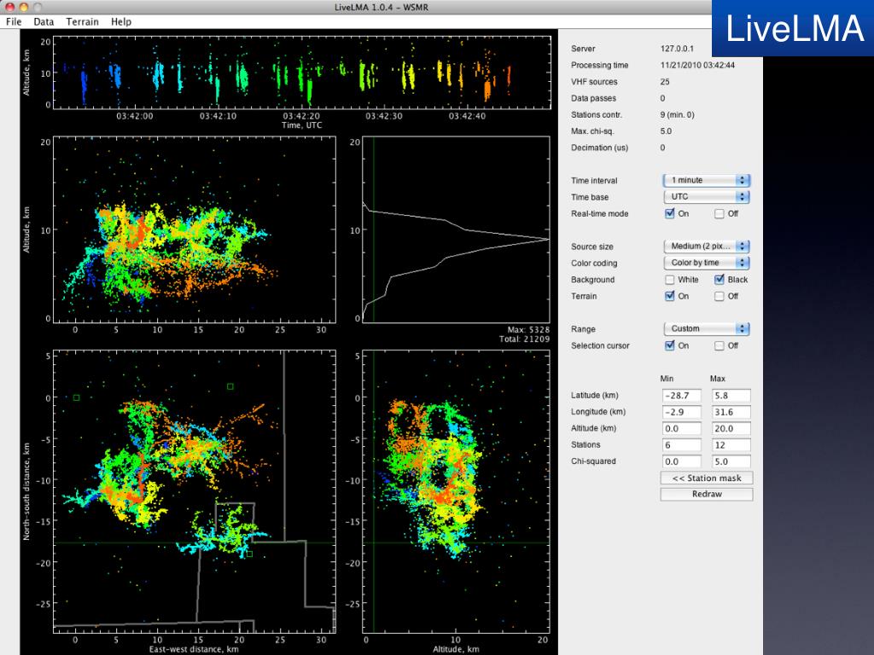Click the red close window button
Screen dimensions: 874x655
click(9, 7)
